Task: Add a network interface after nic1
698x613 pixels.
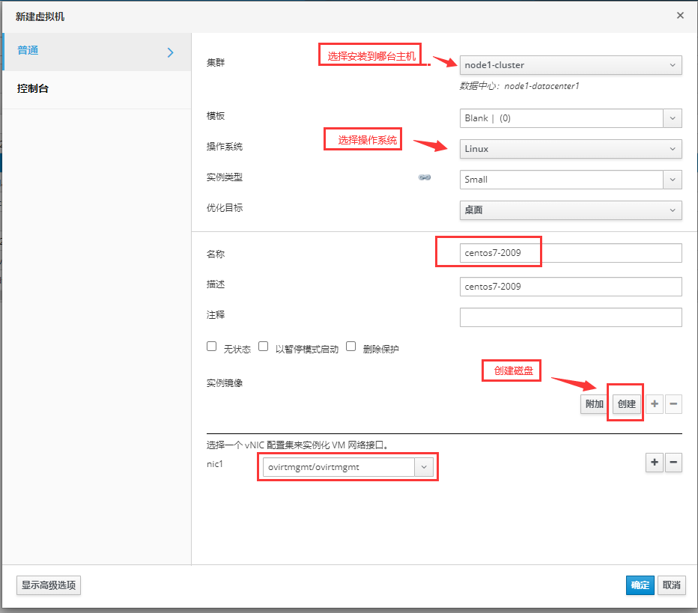Action: 655,463
